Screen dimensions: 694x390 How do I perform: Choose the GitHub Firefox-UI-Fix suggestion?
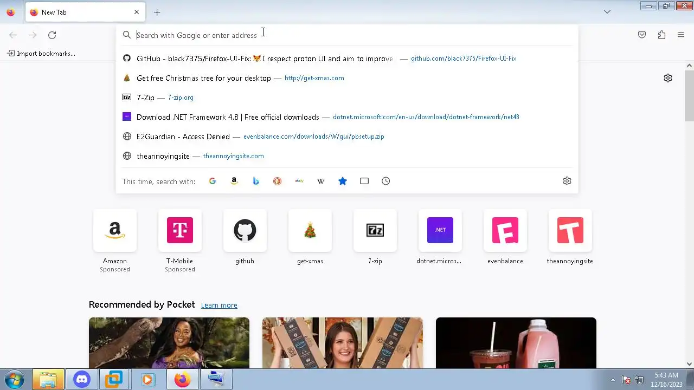347,58
